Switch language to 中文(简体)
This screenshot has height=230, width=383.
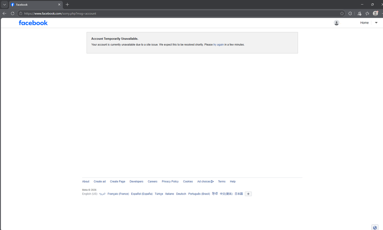coord(226,194)
